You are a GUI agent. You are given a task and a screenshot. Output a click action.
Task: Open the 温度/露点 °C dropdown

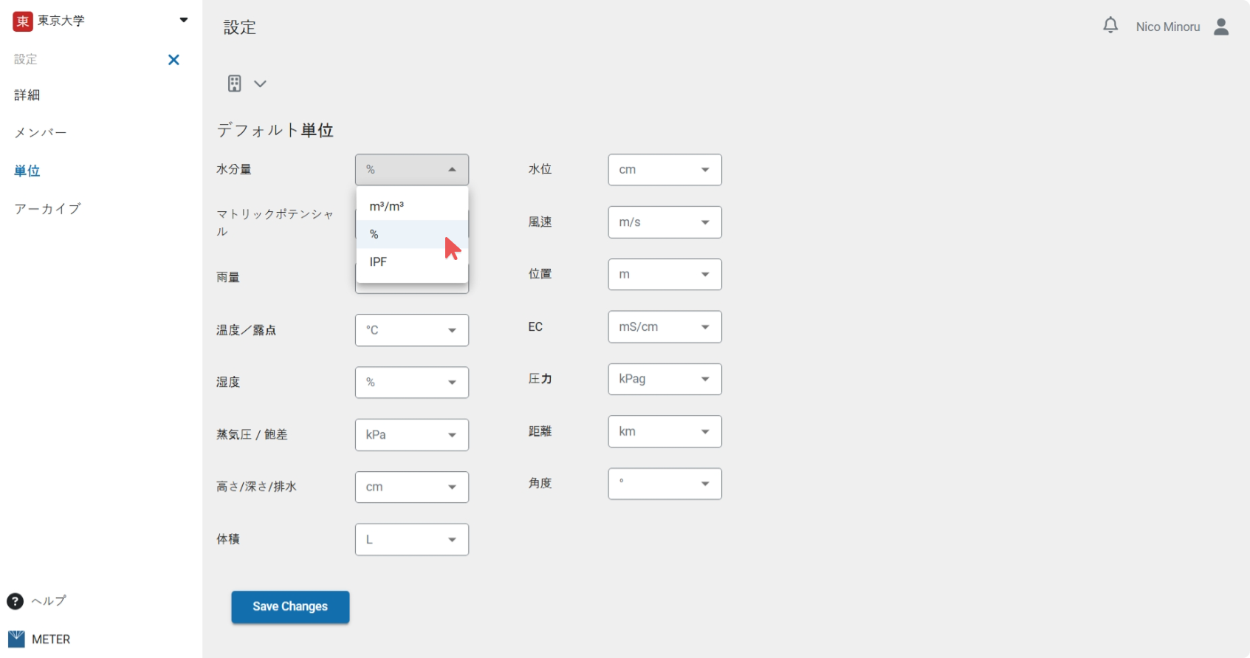pyautogui.click(x=412, y=330)
